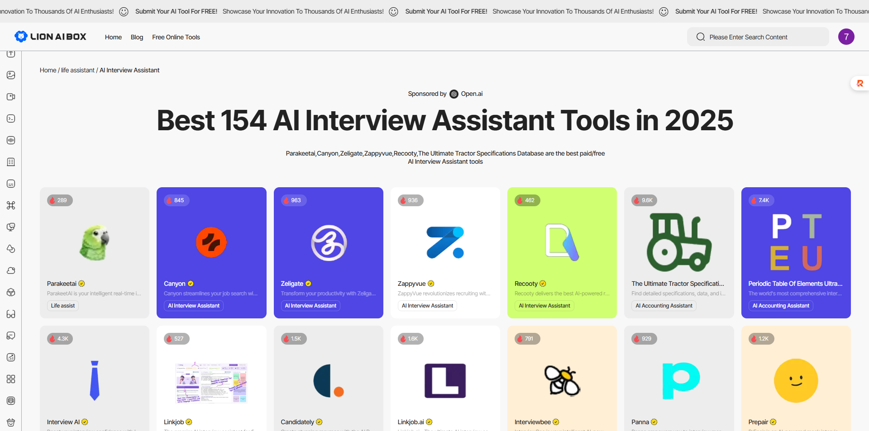This screenshot has height=431, width=869.
Task: Open the audio waveform category in sidebar
Action: coord(11,140)
